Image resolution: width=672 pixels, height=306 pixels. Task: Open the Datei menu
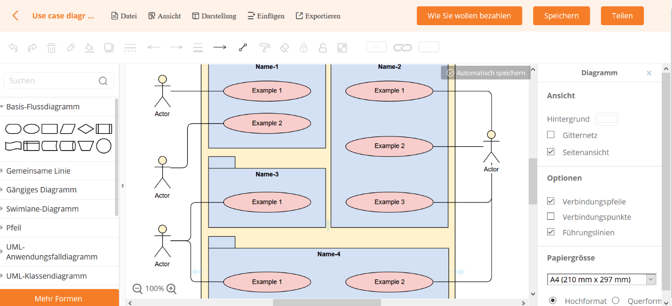point(124,16)
